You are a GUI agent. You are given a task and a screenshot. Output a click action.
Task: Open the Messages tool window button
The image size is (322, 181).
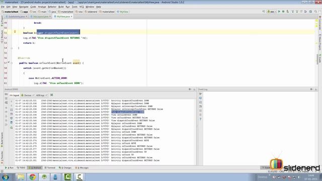82,167
